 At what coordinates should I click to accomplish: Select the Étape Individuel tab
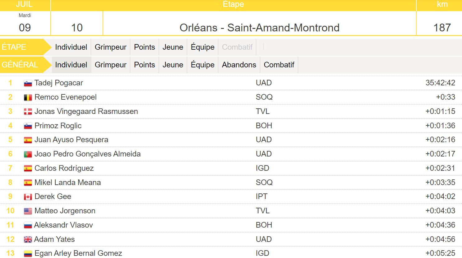[x=71, y=47]
